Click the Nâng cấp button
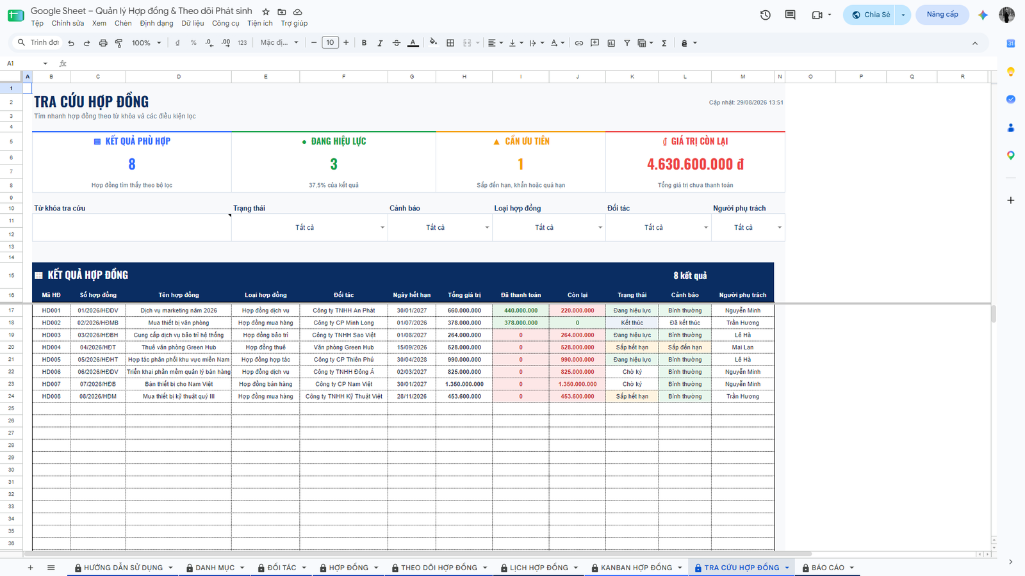 [x=942, y=15]
